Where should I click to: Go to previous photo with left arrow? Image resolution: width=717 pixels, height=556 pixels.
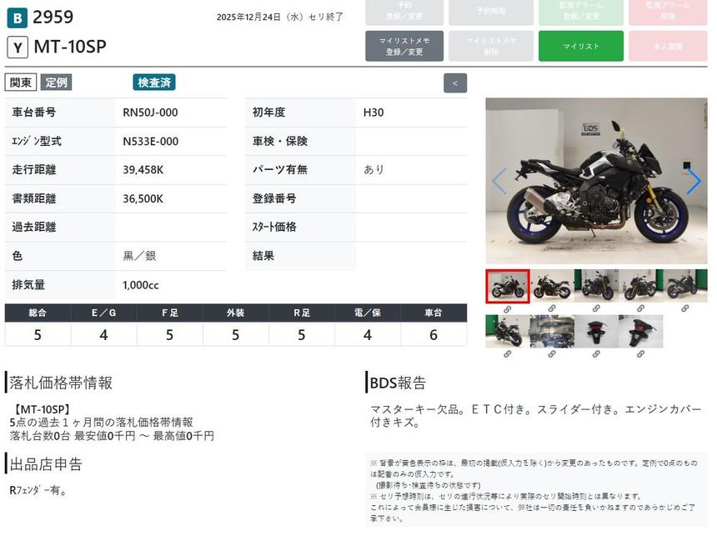click(x=499, y=182)
